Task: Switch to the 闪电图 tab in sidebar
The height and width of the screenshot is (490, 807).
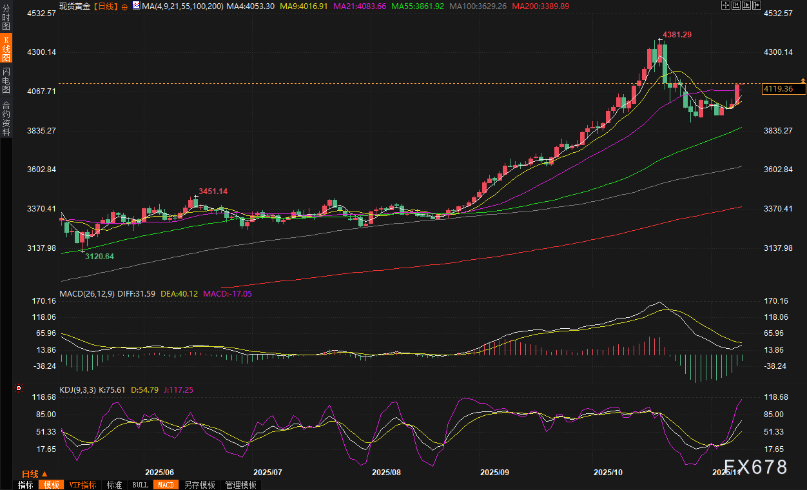Action: [x=6, y=81]
